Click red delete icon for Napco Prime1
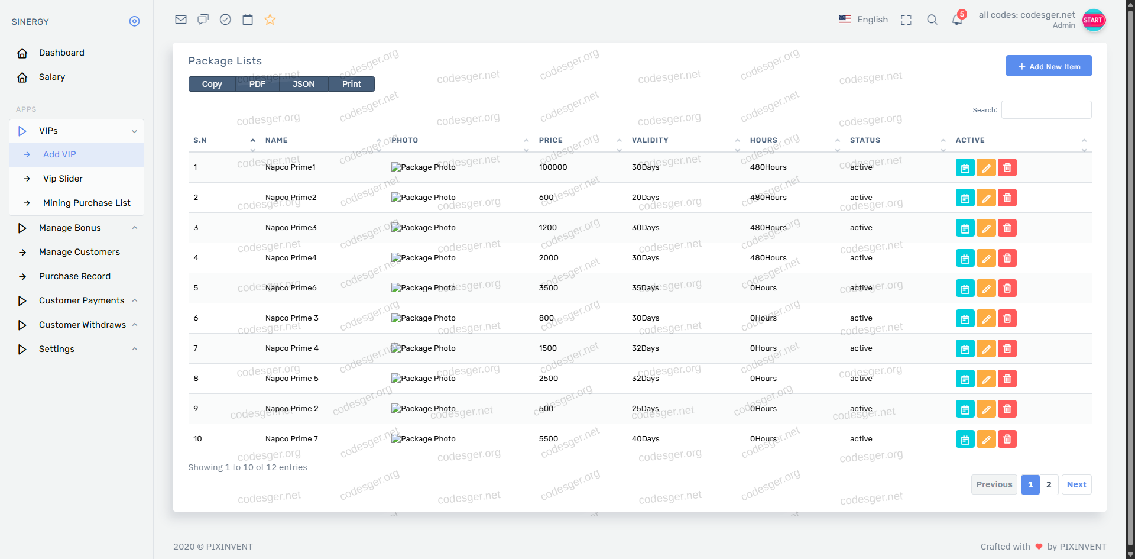The height and width of the screenshot is (559, 1135). click(x=1007, y=168)
